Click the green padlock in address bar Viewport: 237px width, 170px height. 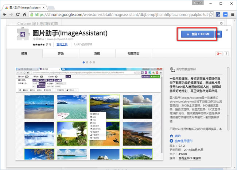[x=32, y=15]
